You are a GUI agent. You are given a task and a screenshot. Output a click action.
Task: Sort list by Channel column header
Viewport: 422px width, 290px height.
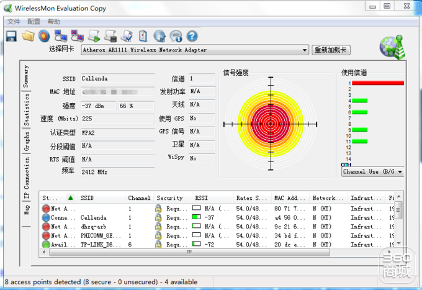[x=140, y=198]
